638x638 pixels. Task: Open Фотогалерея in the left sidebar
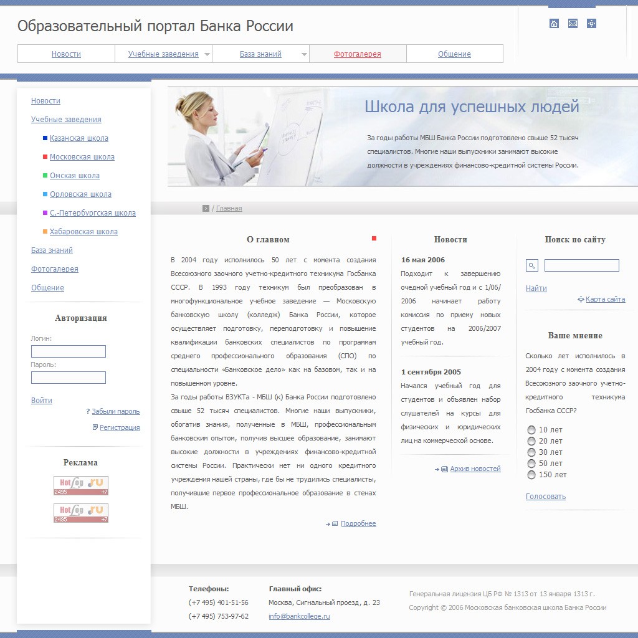click(x=55, y=269)
